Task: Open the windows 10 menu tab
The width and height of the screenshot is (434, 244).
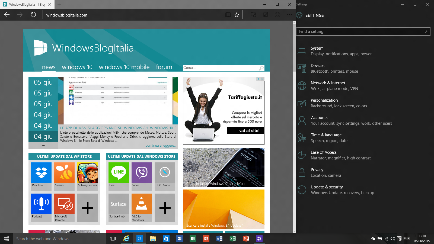Action: (x=77, y=67)
